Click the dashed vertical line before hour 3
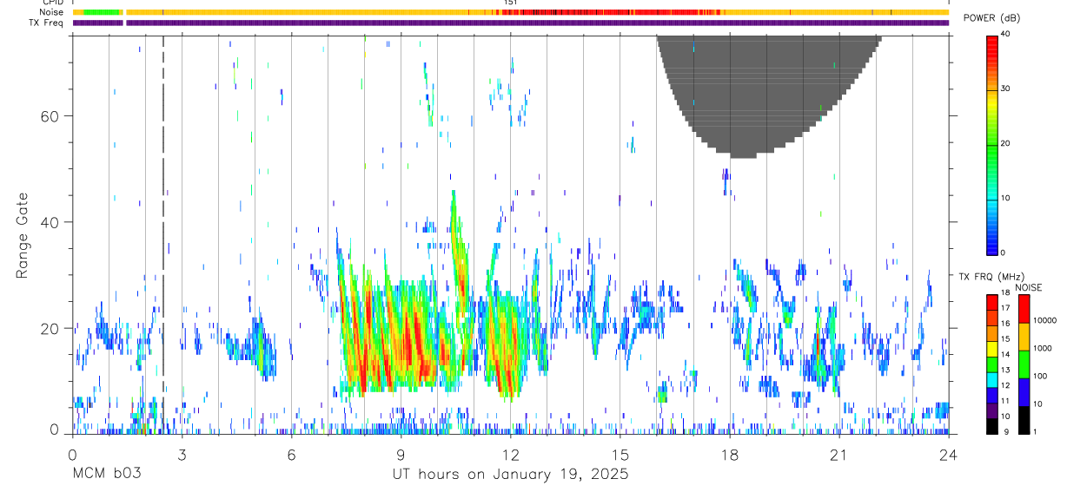Image resolution: width=1067 pixels, height=492 pixels. (163, 234)
